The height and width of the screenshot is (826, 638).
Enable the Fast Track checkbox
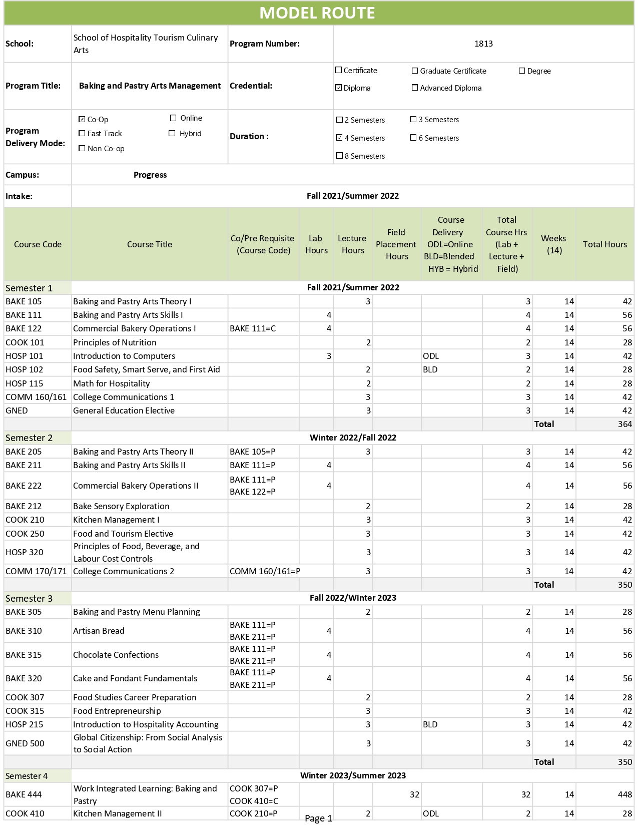click(x=82, y=133)
